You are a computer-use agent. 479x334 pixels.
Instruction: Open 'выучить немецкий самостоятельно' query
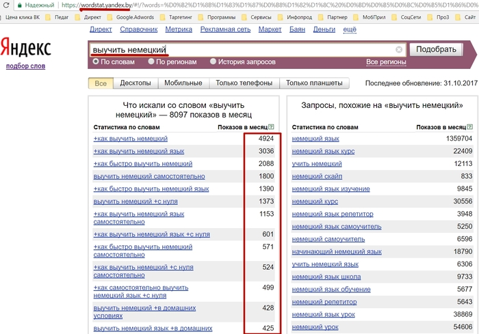[x=149, y=176]
